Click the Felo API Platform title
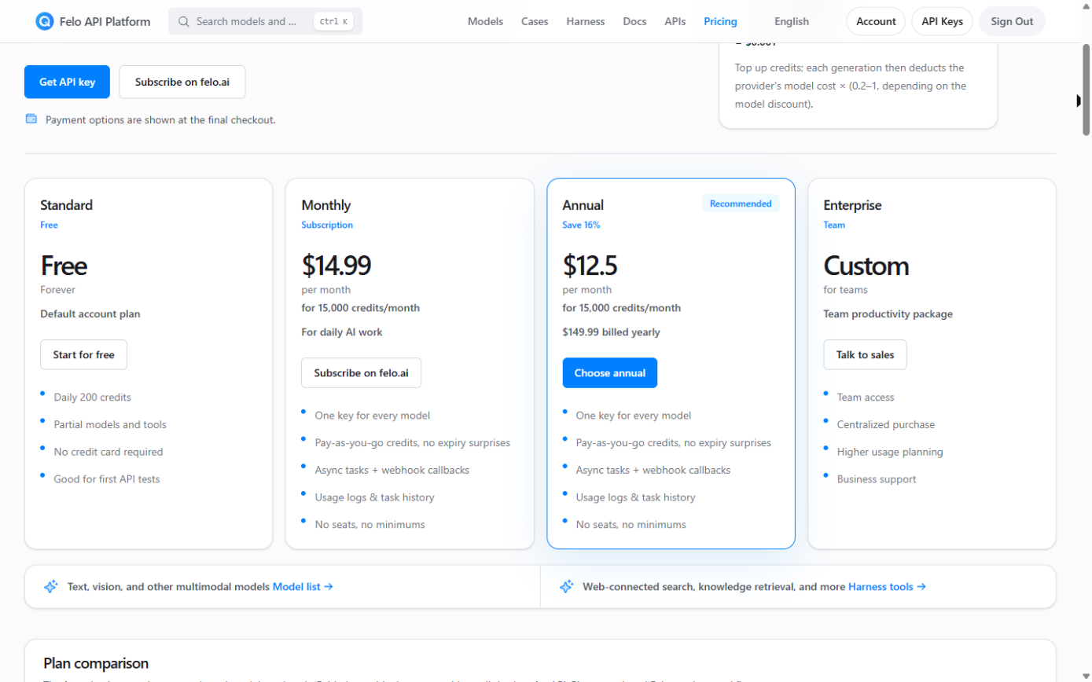Image resolution: width=1092 pixels, height=682 pixels. pos(105,21)
